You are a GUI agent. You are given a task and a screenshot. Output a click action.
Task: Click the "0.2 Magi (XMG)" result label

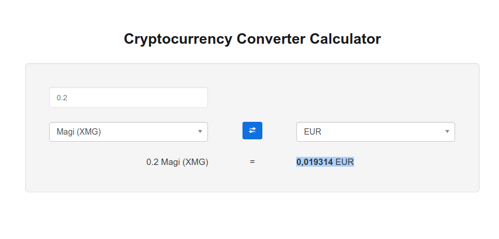[177, 162]
